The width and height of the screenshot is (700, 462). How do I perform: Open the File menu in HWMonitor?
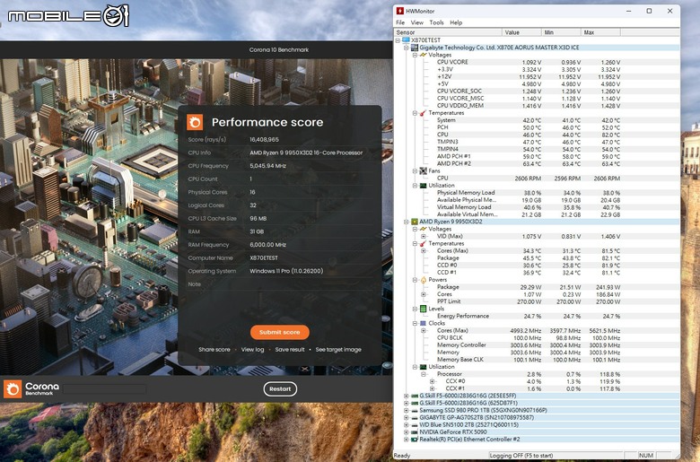coord(400,22)
